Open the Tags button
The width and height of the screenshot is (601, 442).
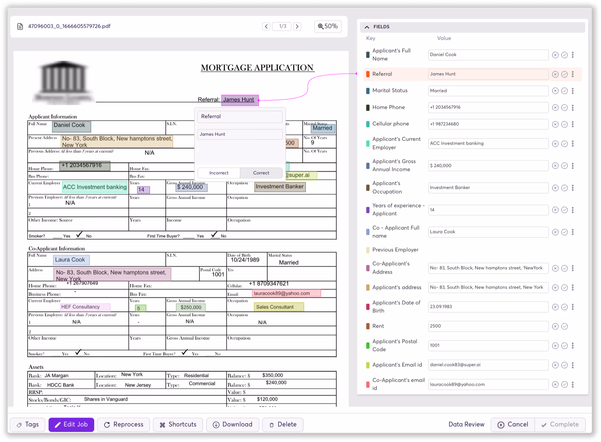pyautogui.click(x=28, y=424)
